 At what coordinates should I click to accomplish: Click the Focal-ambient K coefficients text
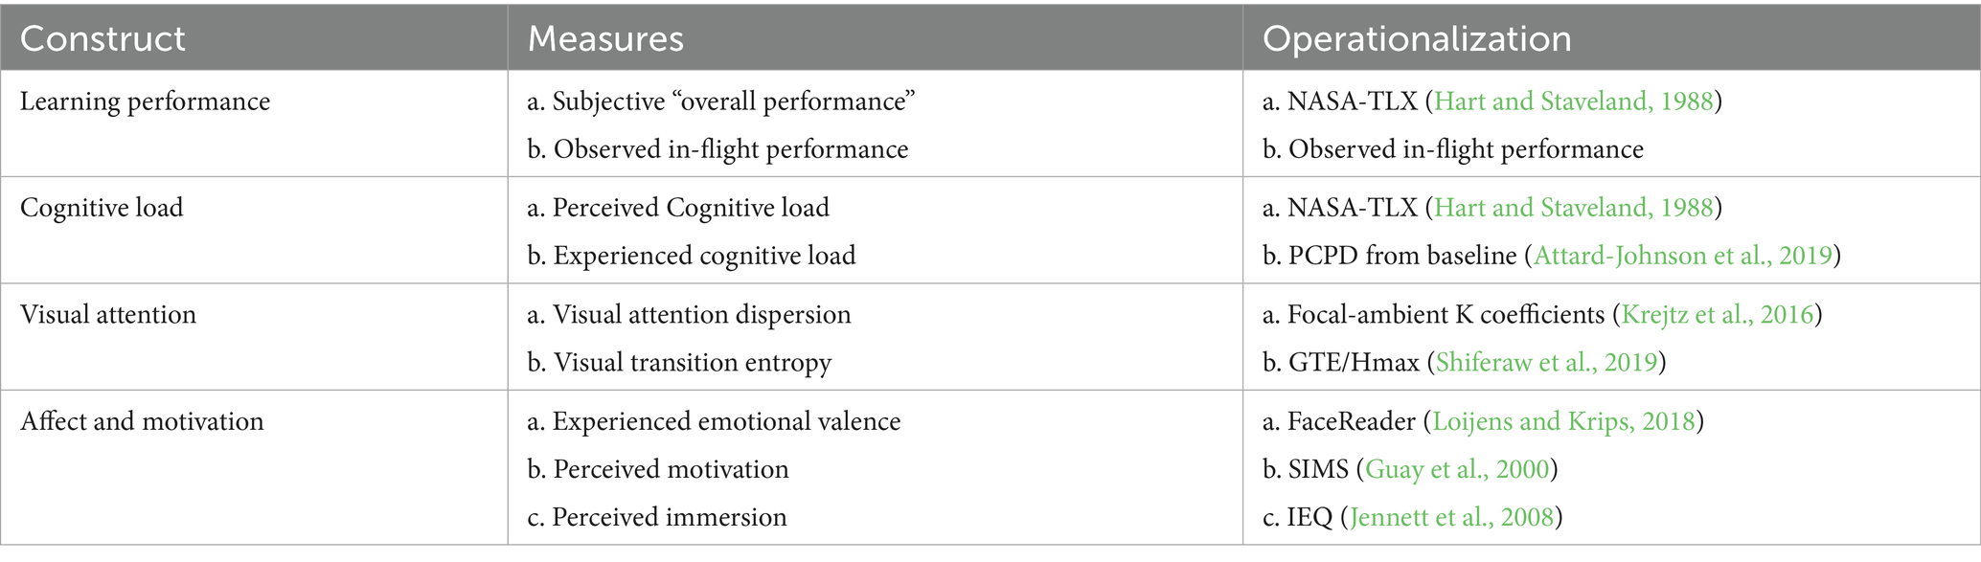click(1446, 314)
